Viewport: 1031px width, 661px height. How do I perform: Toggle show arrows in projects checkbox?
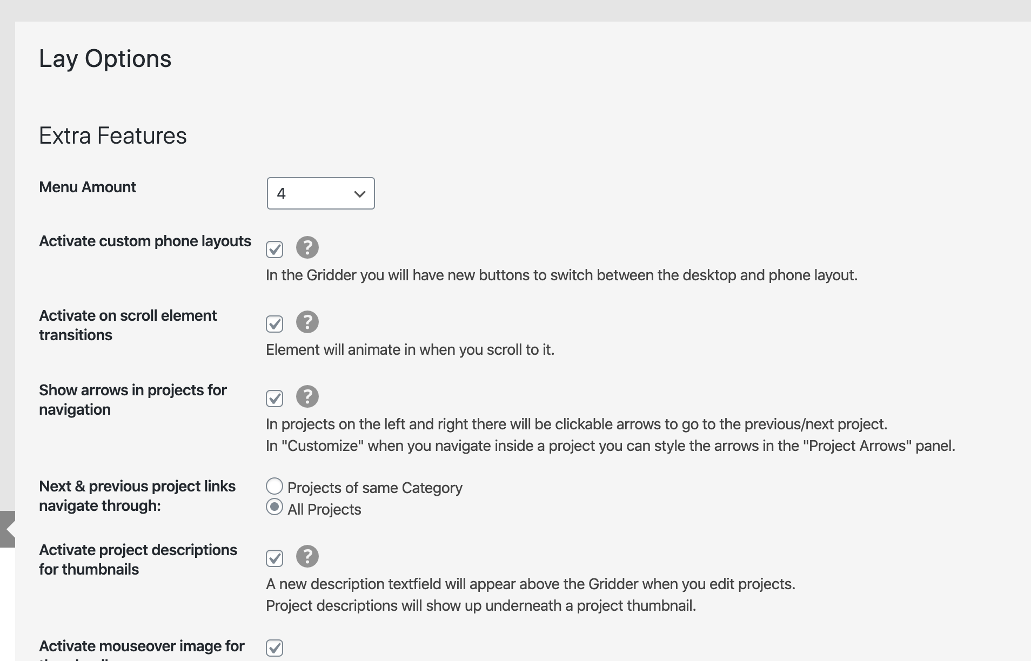275,398
